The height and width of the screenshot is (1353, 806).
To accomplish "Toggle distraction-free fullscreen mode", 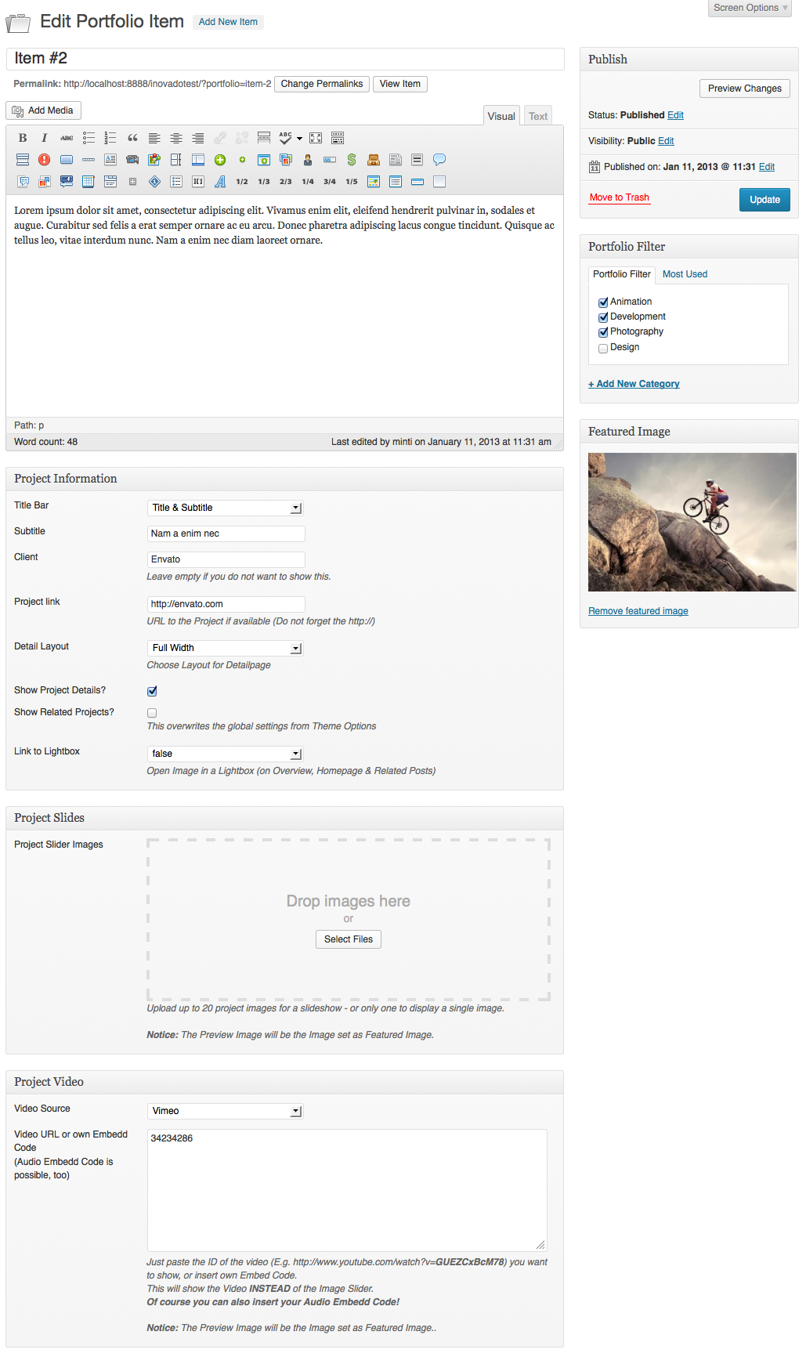I will (x=316, y=138).
